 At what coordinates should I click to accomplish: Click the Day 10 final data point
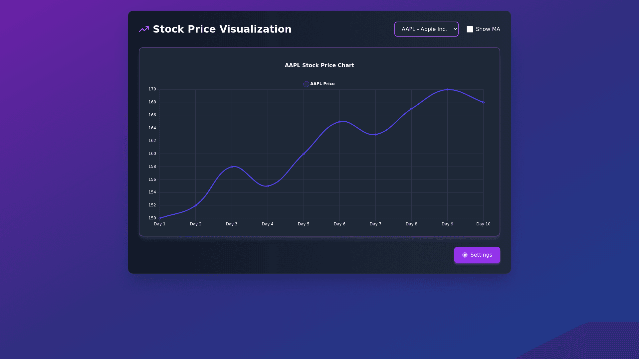pos(483,102)
